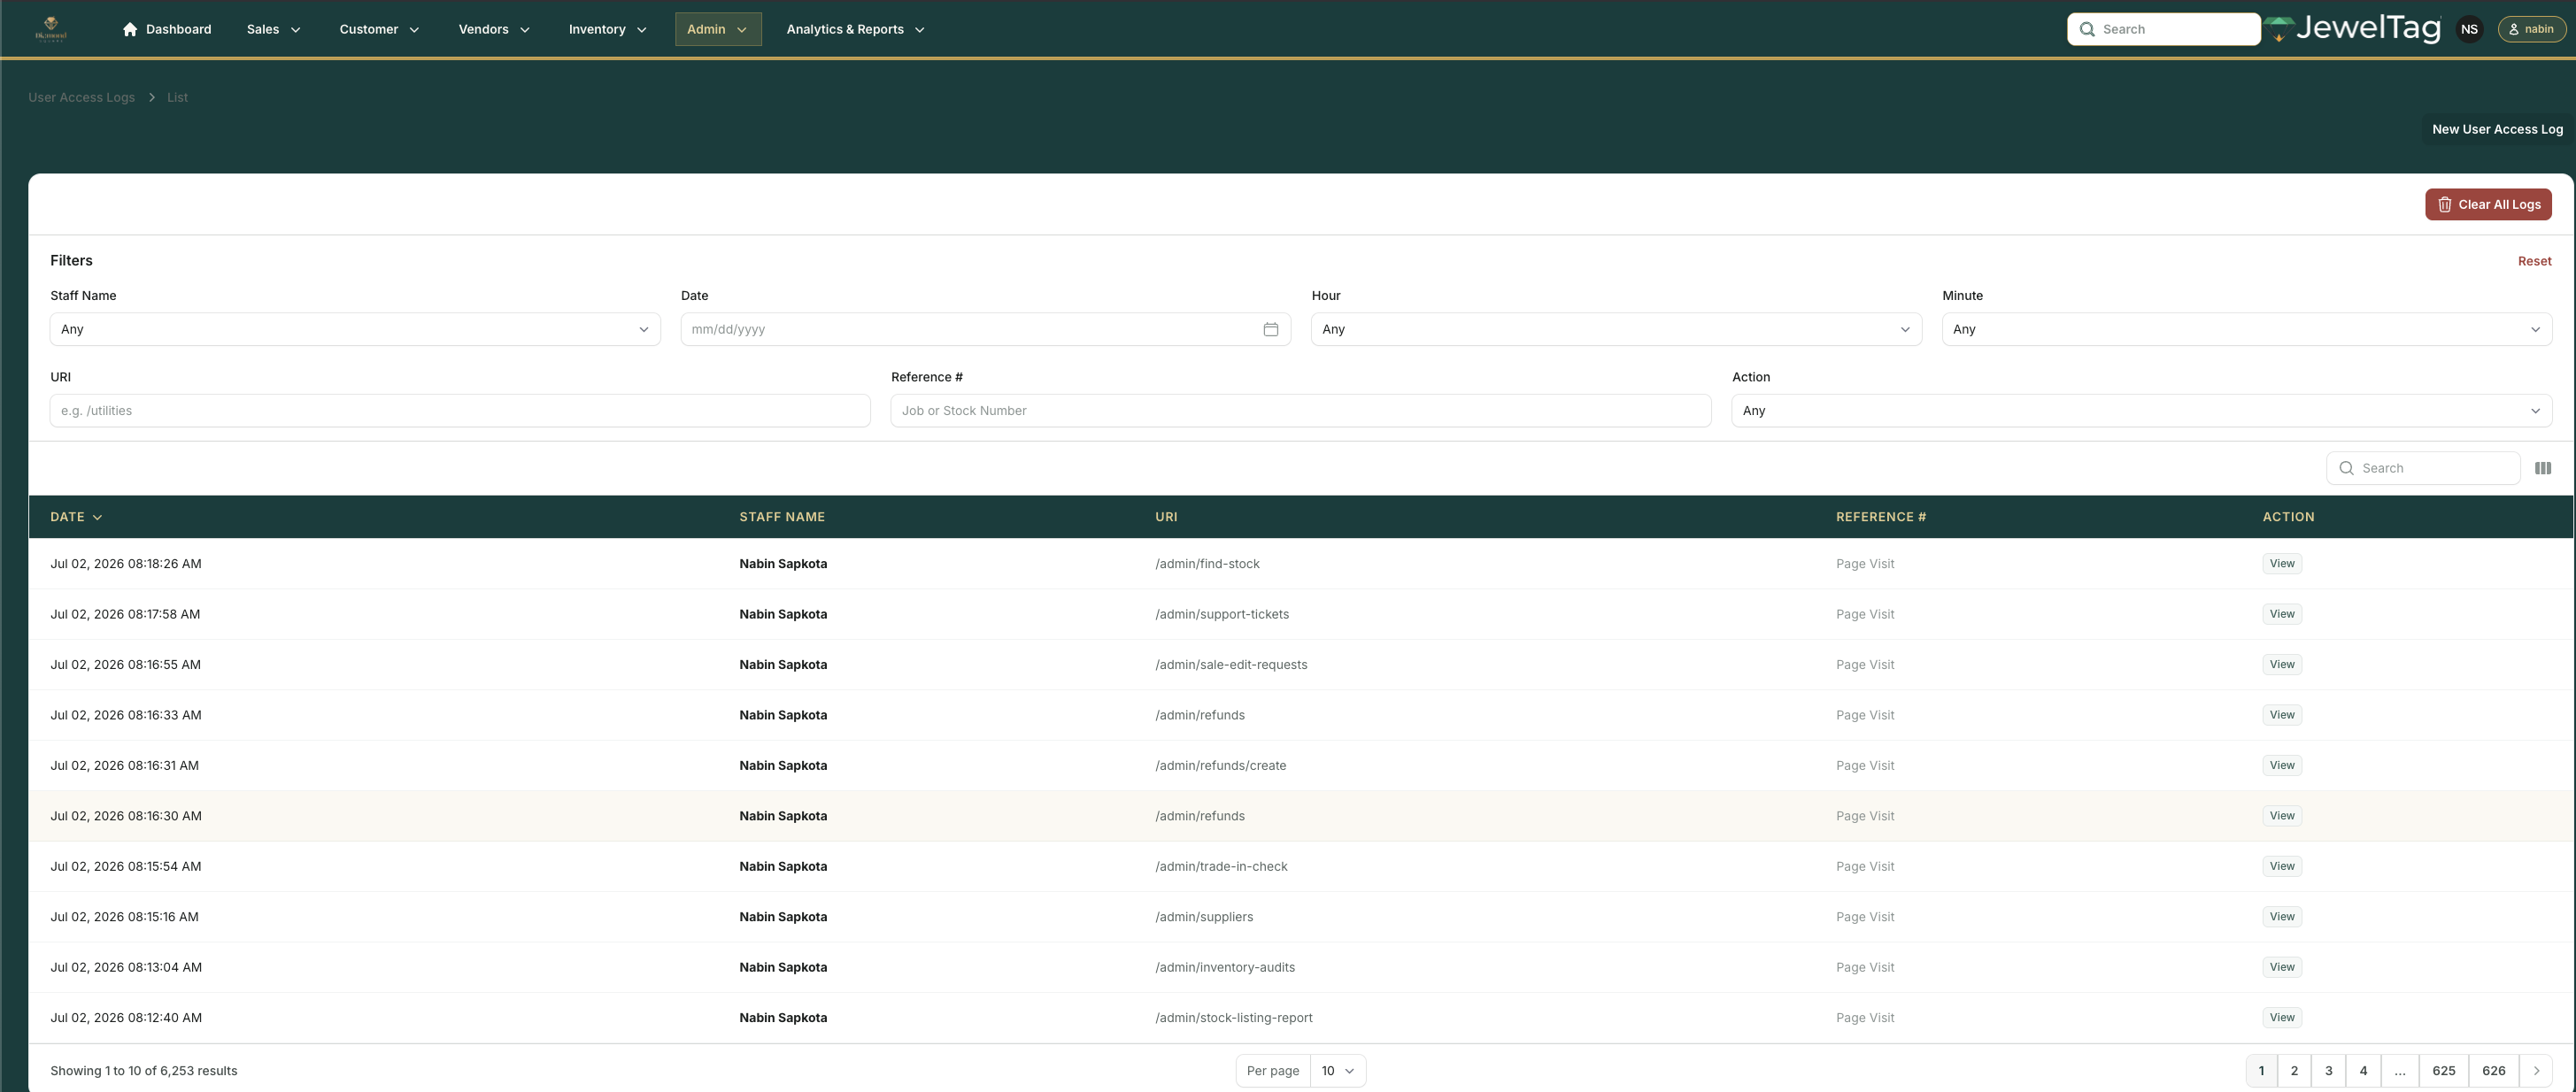
Task: Open the Vendors menu
Action: tap(494, 29)
